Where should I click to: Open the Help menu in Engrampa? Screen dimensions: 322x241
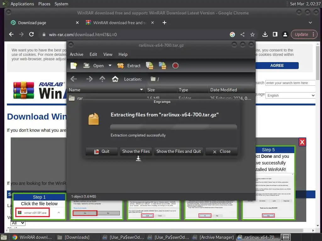tap(123, 54)
